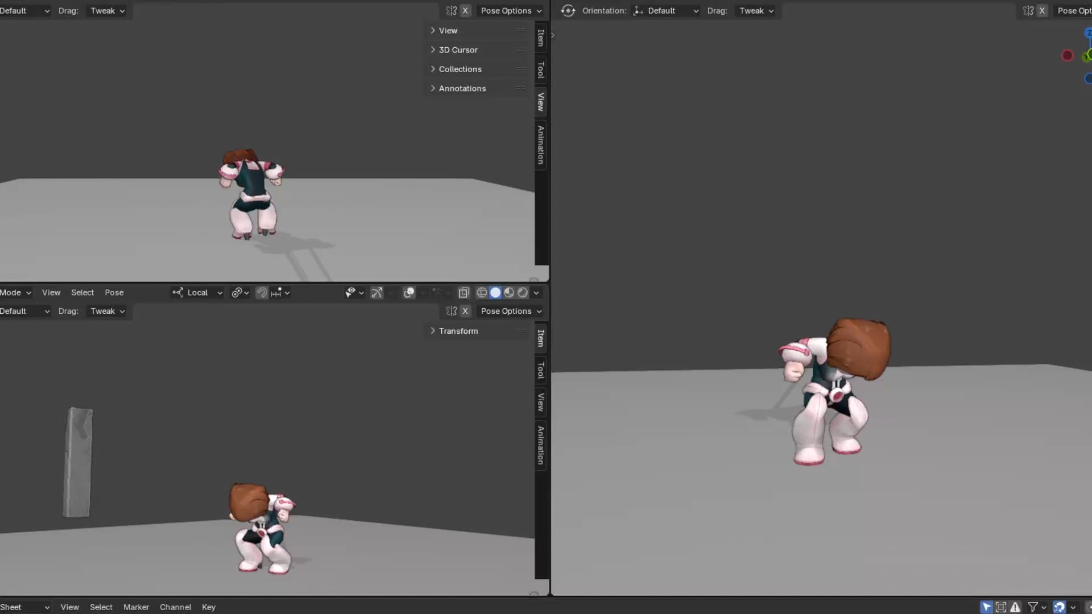This screenshot has height=614, width=1092.
Task: Expand the Transform panel
Action: coord(458,331)
